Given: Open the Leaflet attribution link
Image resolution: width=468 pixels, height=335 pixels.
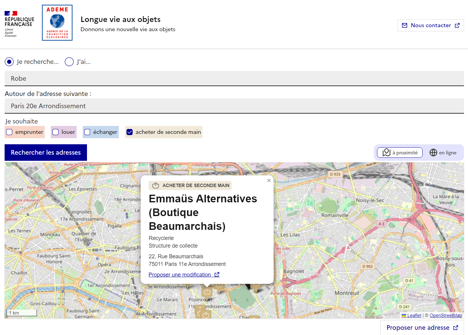Looking at the screenshot, I should pos(414,315).
